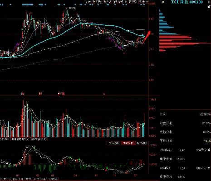Click the tallest red bar in chip distribution

click(185, 44)
